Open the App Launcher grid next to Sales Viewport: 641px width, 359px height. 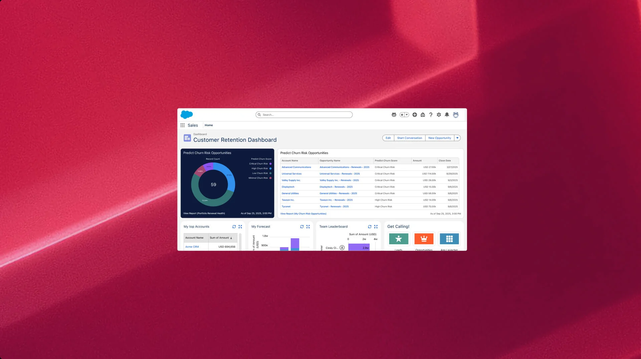coord(183,125)
